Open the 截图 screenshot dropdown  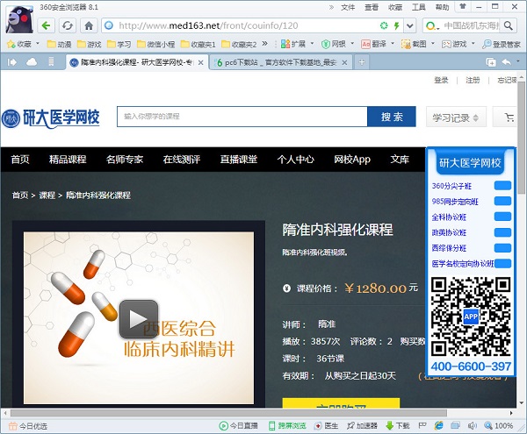(x=418, y=44)
